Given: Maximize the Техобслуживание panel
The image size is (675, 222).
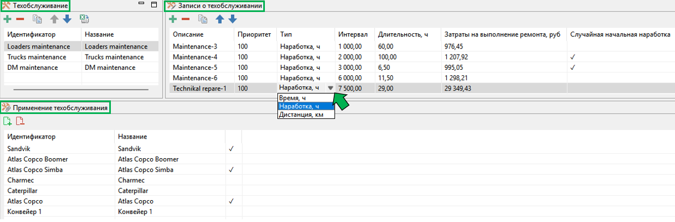Looking at the screenshot, I should coord(153,5).
